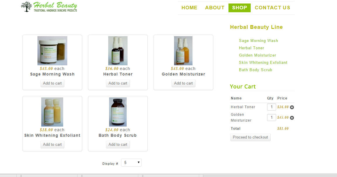Open the HOME menu item

[189, 8]
